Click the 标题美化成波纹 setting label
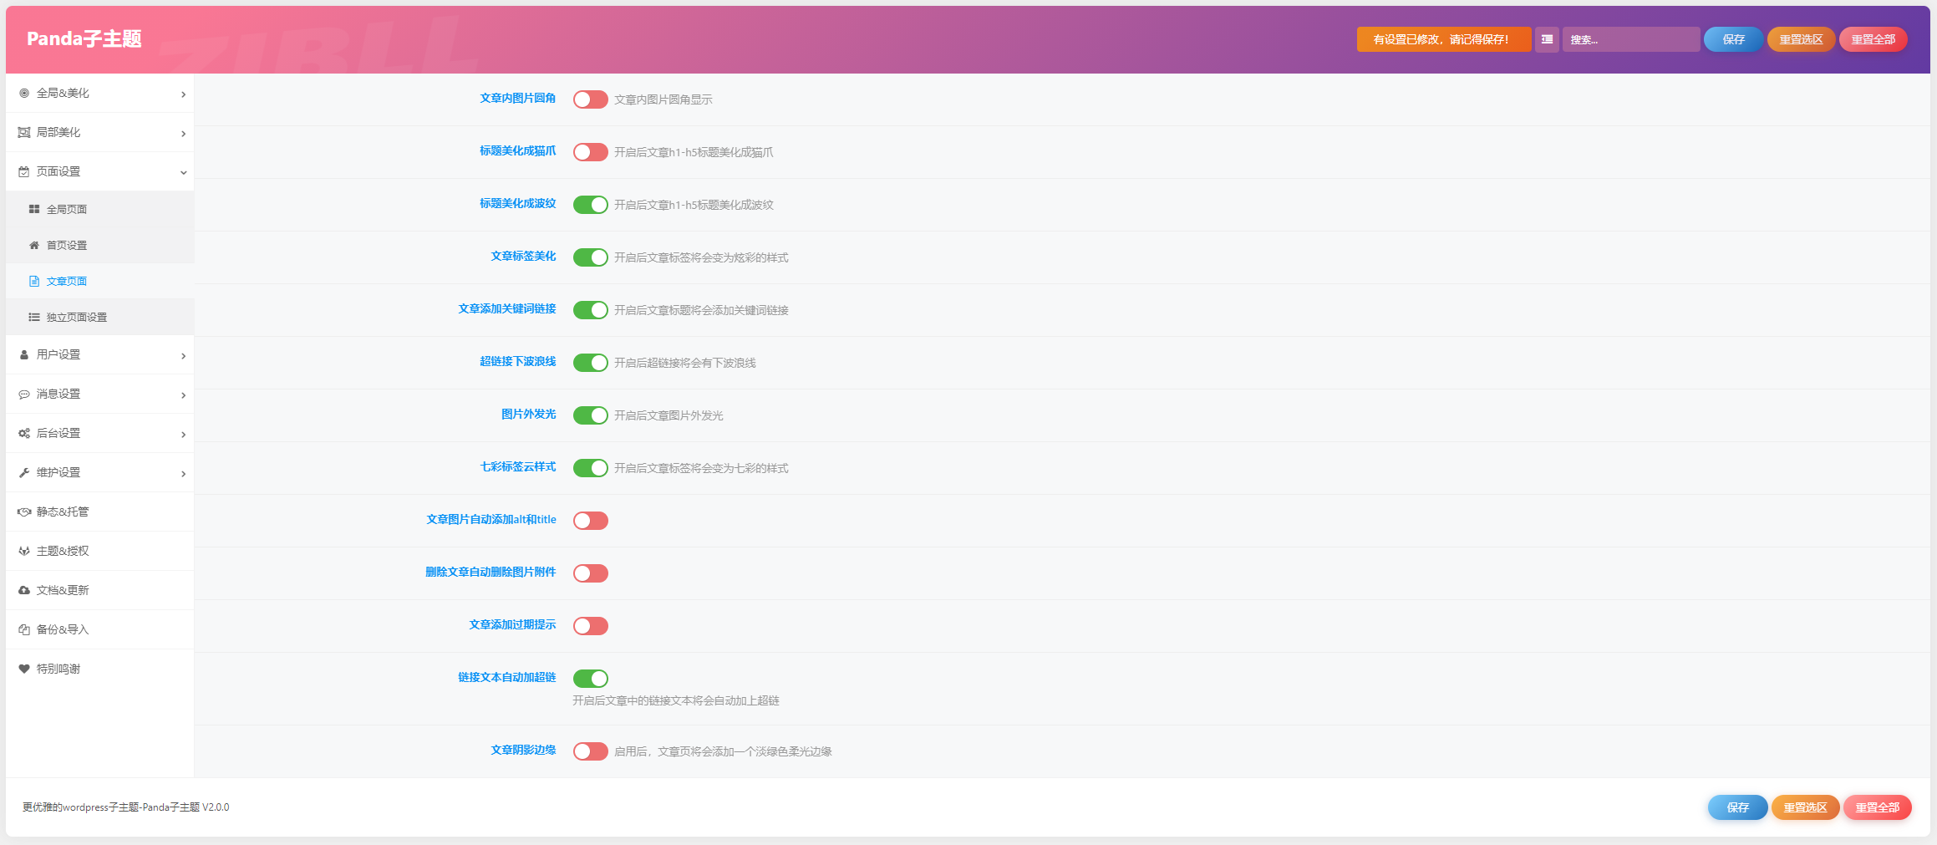 click(517, 204)
